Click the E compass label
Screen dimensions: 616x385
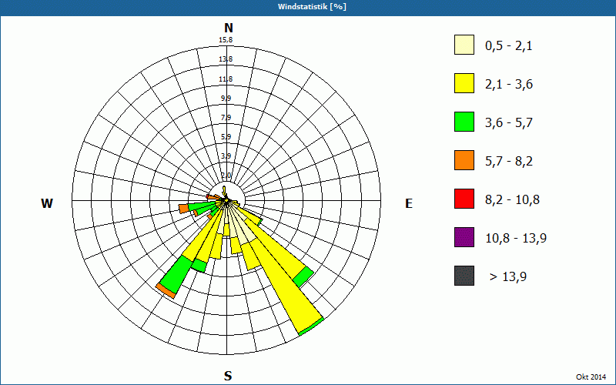click(409, 203)
